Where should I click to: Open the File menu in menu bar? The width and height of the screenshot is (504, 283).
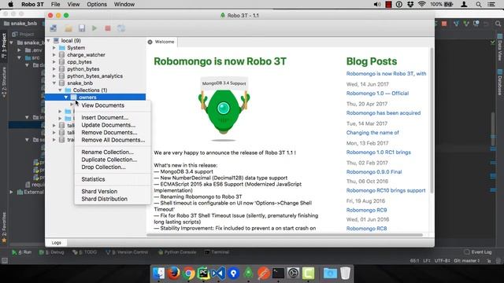(x=55, y=5)
